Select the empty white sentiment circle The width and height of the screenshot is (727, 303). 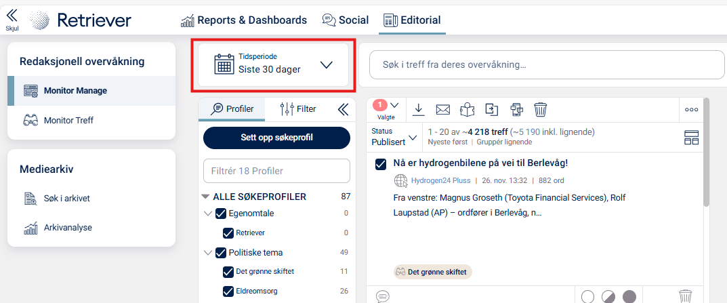click(x=587, y=296)
